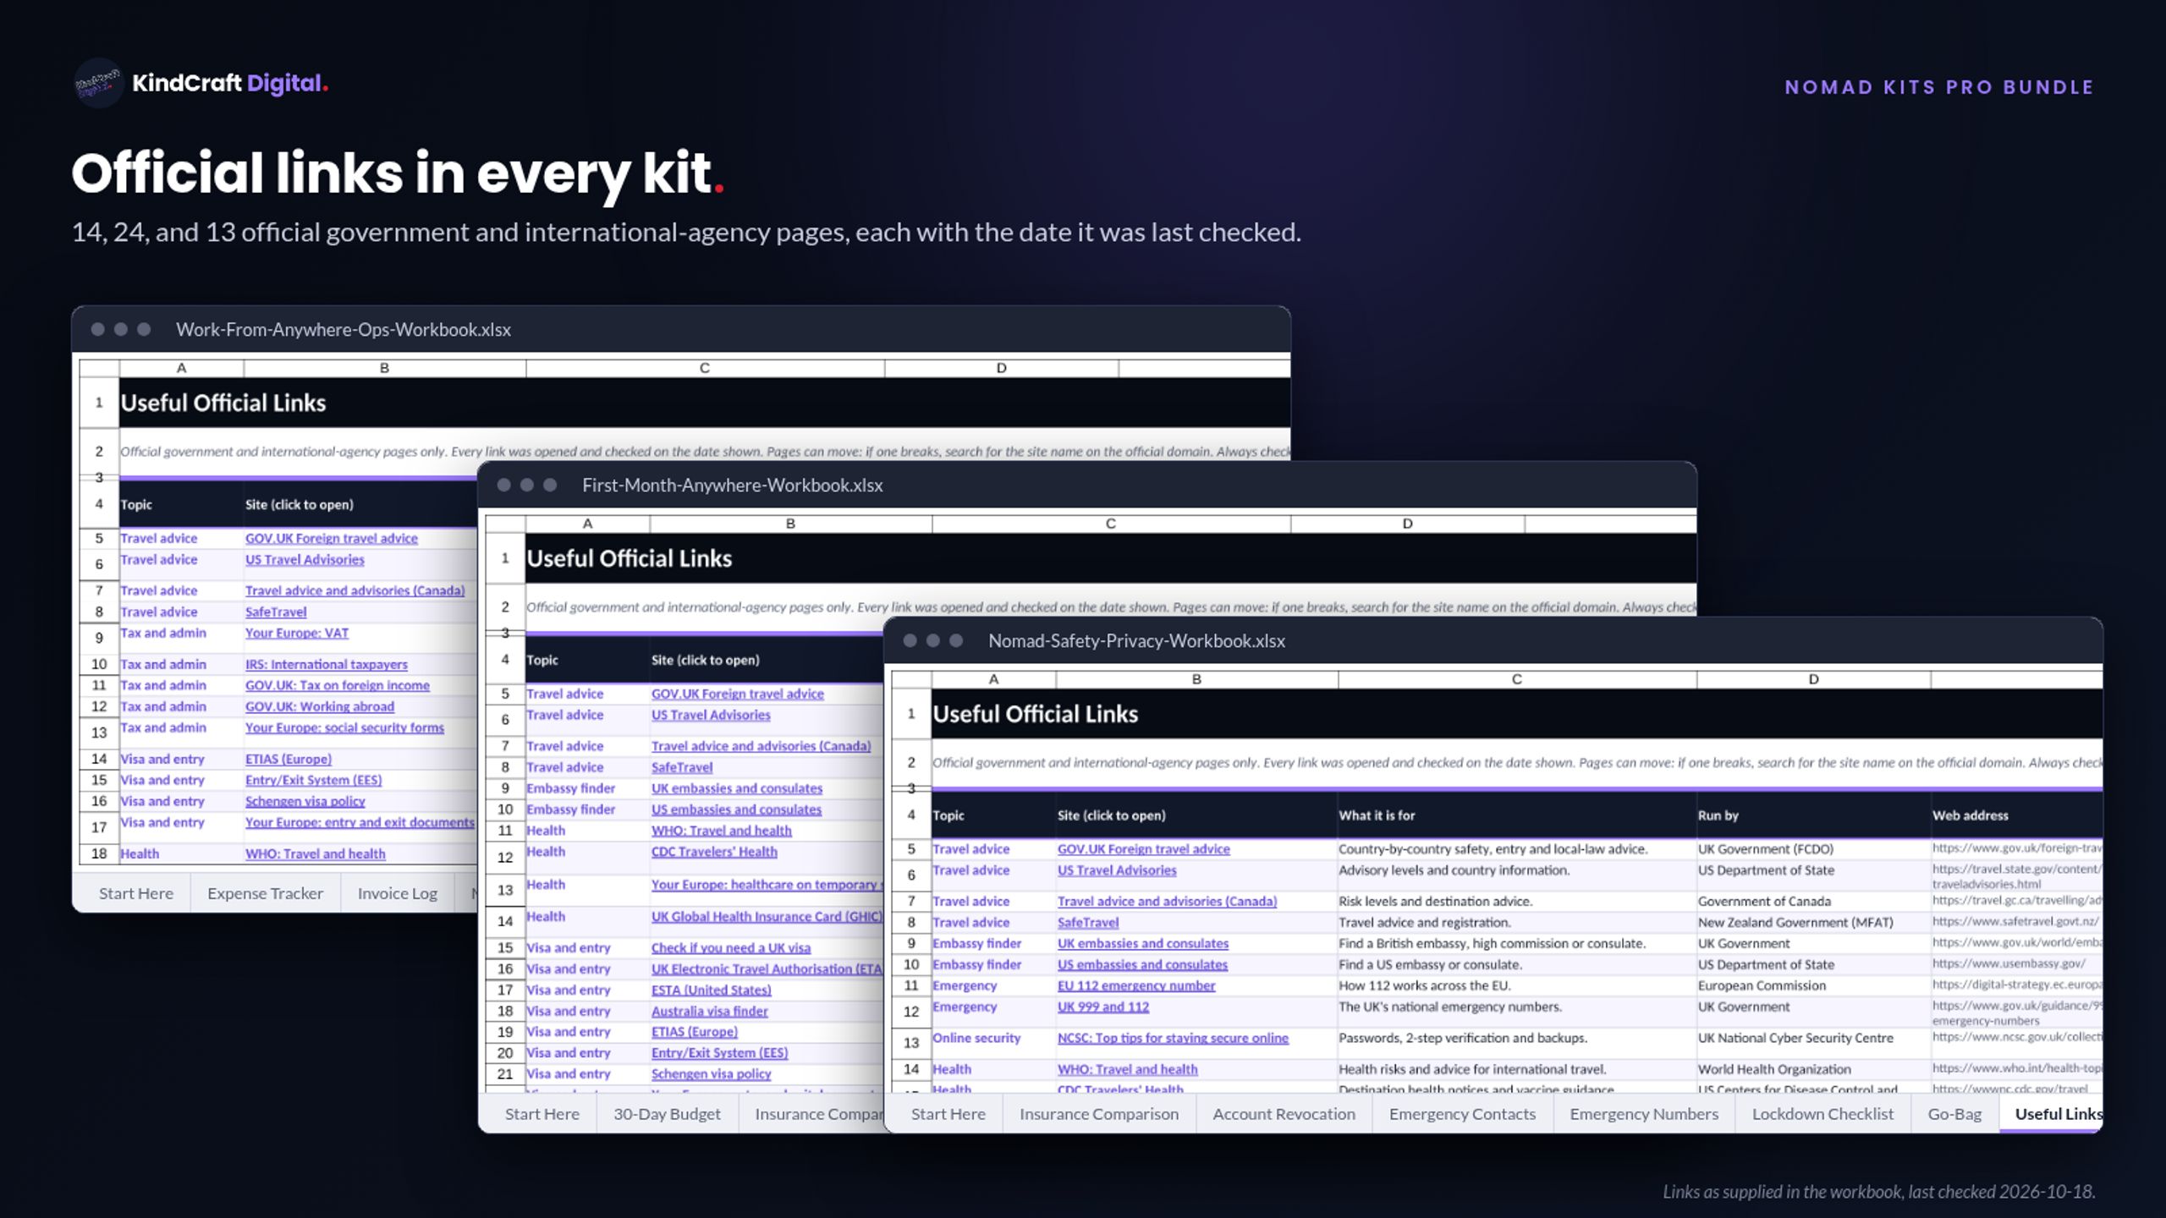Viewport: 2166px width, 1218px height.
Task: Select the Emergency Contacts sheet tab
Action: tap(1461, 1114)
